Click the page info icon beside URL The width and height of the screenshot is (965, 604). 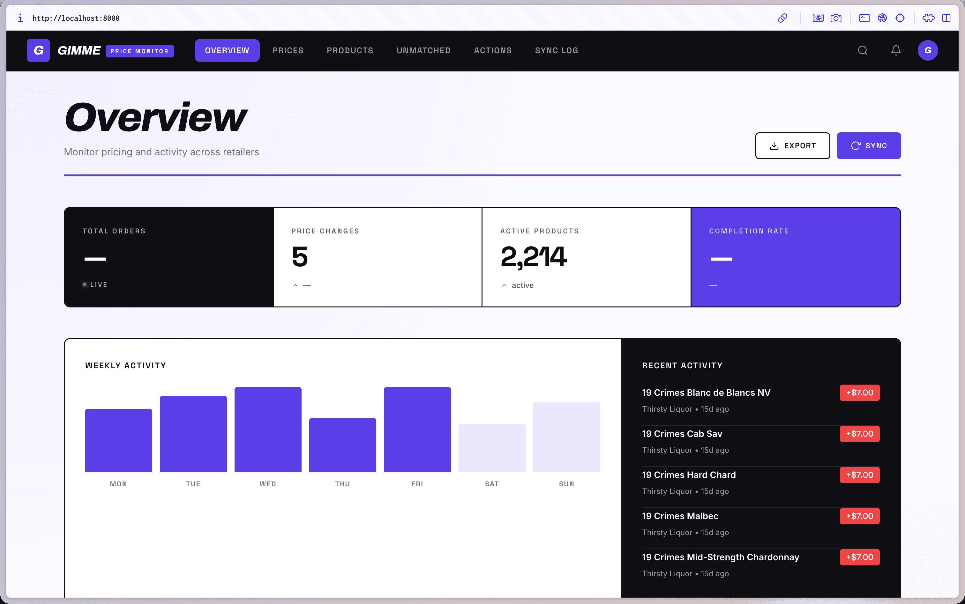click(x=20, y=18)
